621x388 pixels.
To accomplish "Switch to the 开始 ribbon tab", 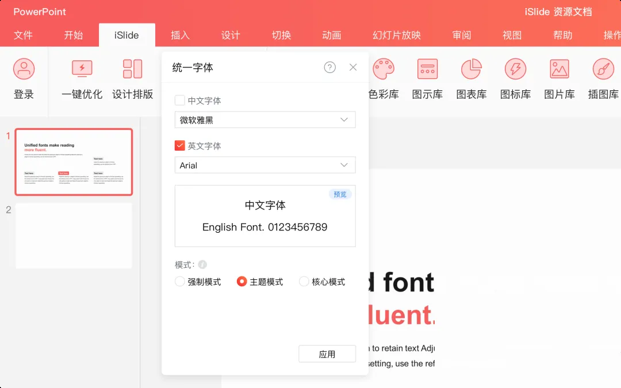I will 74,35.
